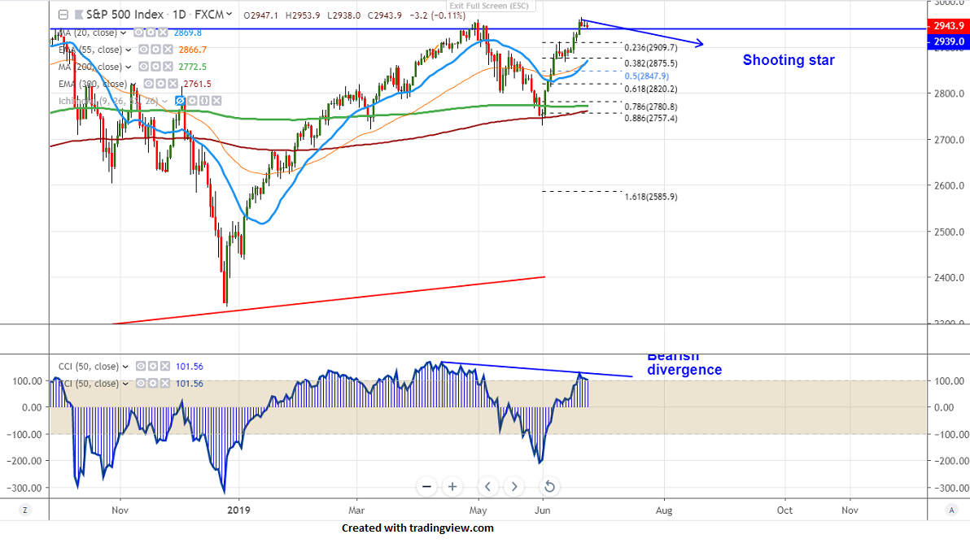Viewport: 970px width, 543px height.
Task: Click the 0.618(2820.2) Fibonacci level label
Action: pyautogui.click(x=651, y=89)
